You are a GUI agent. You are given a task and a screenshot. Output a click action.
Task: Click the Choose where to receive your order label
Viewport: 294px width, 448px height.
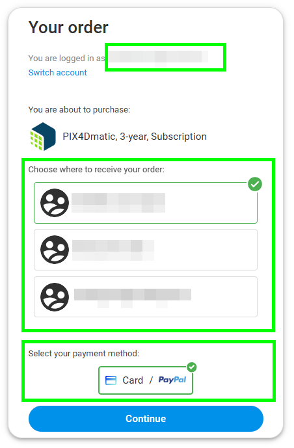pos(96,170)
